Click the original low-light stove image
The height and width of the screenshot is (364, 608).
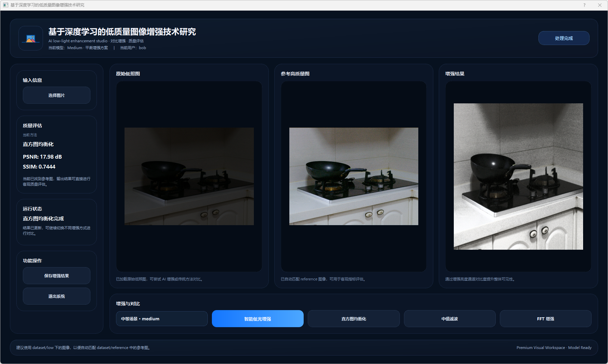pos(189,176)
